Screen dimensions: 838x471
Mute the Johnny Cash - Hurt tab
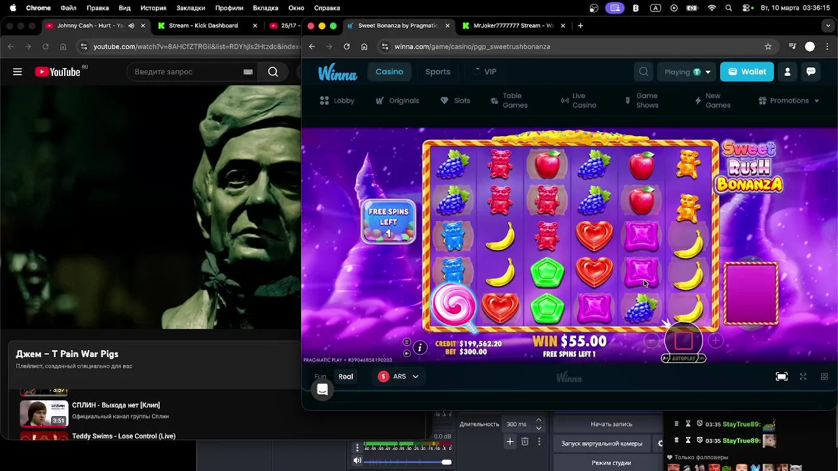(x=132, y=26)
